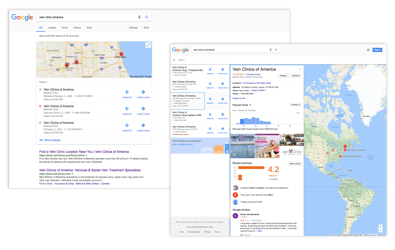Click Website button in detail panel
This screenshot has height=250, width=395.
pos(283,76)
